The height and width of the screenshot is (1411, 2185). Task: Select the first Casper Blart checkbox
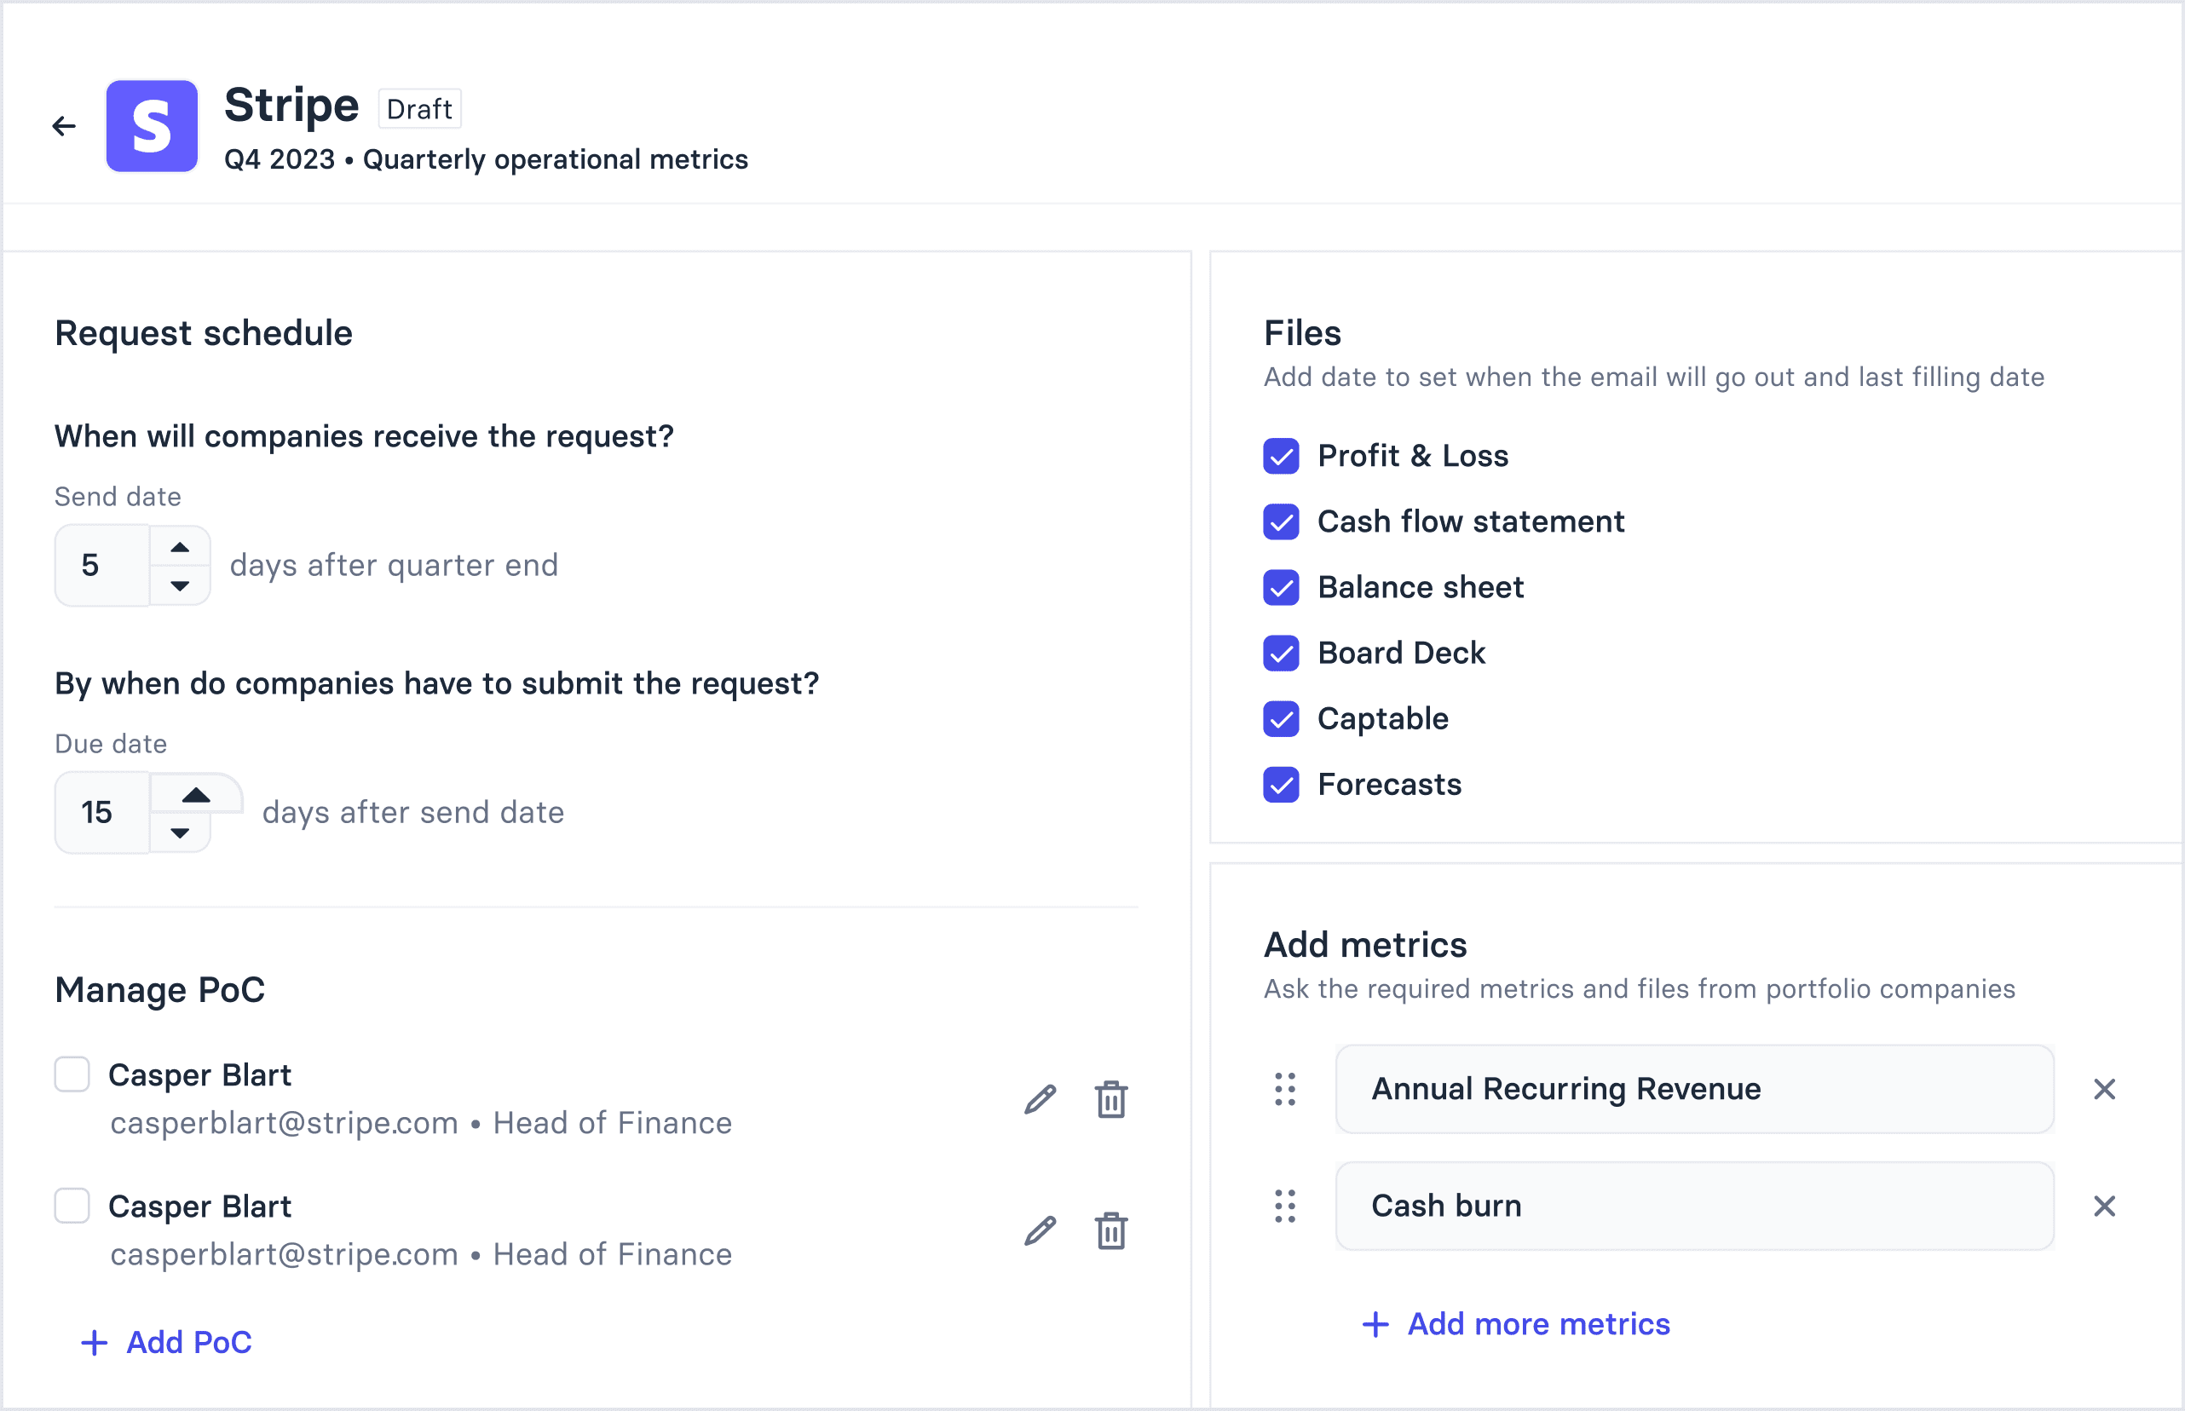tap(72, 1074)
